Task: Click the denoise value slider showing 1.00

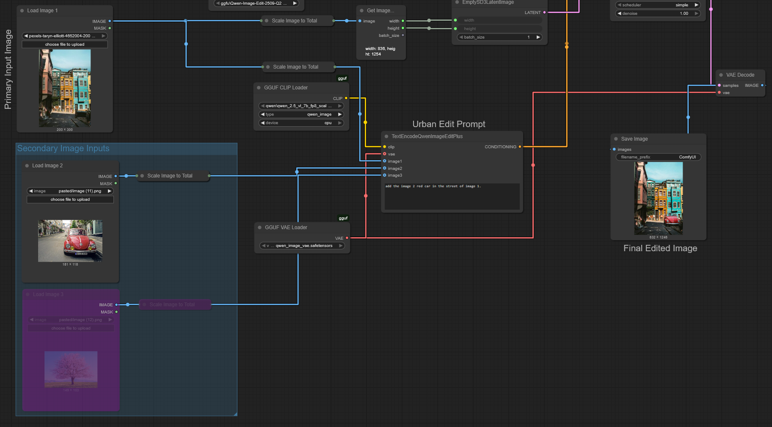Action: pos(658,14)
